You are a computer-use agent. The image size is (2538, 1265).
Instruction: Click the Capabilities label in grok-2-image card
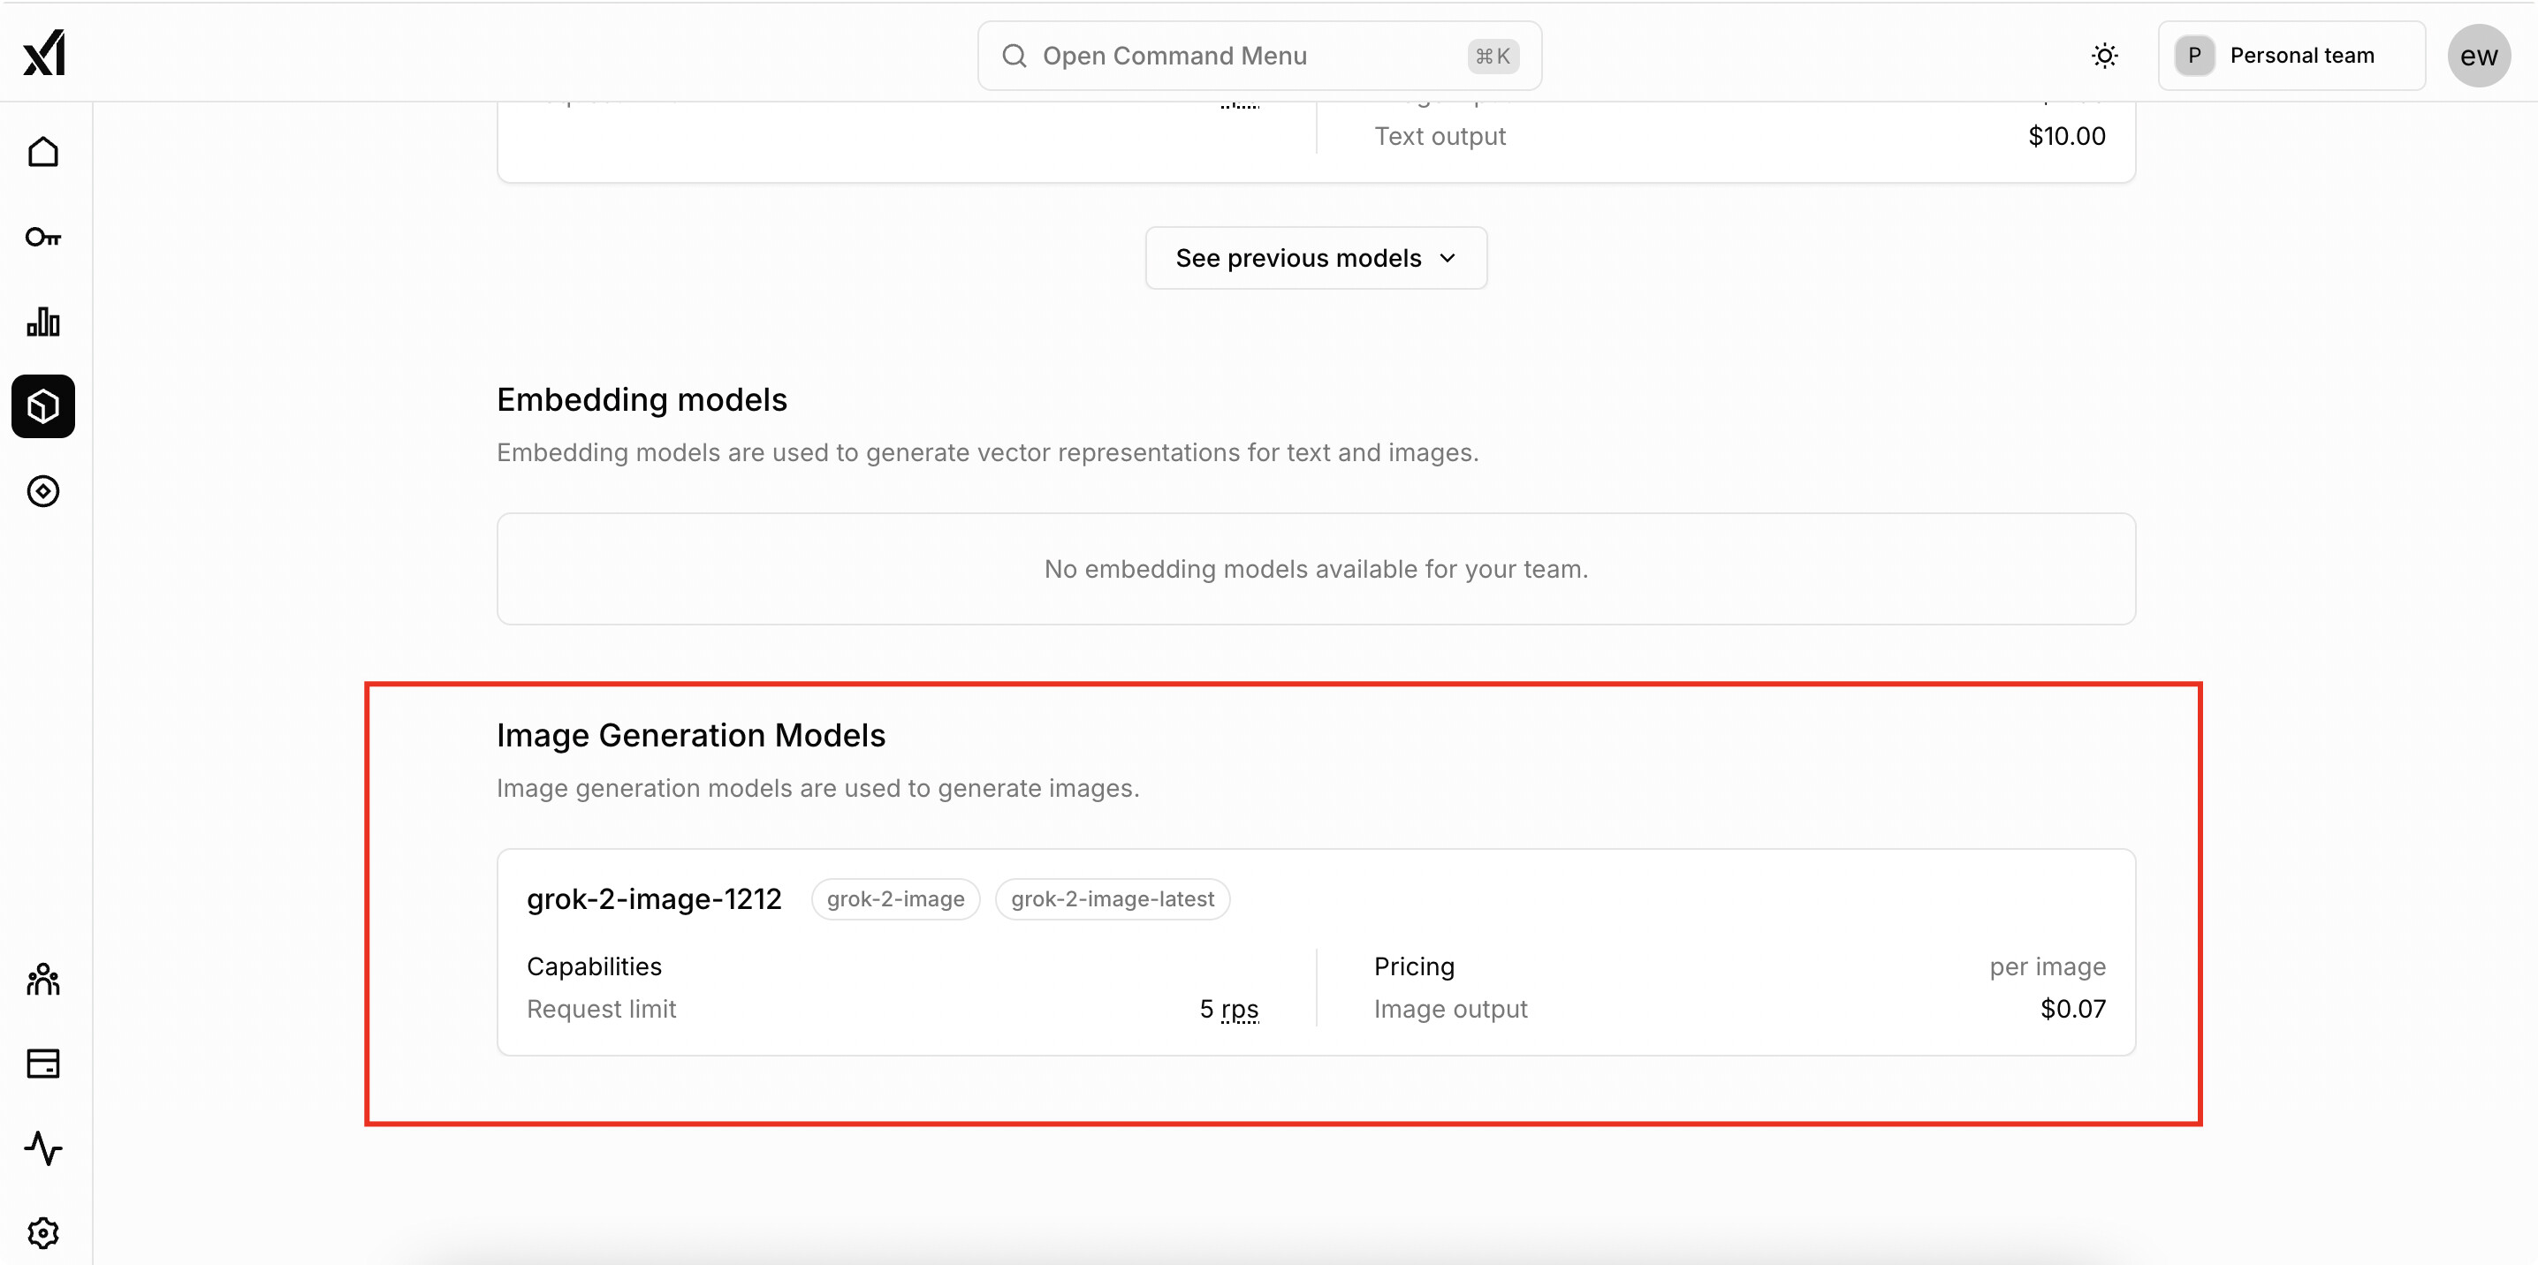[594, 966]
